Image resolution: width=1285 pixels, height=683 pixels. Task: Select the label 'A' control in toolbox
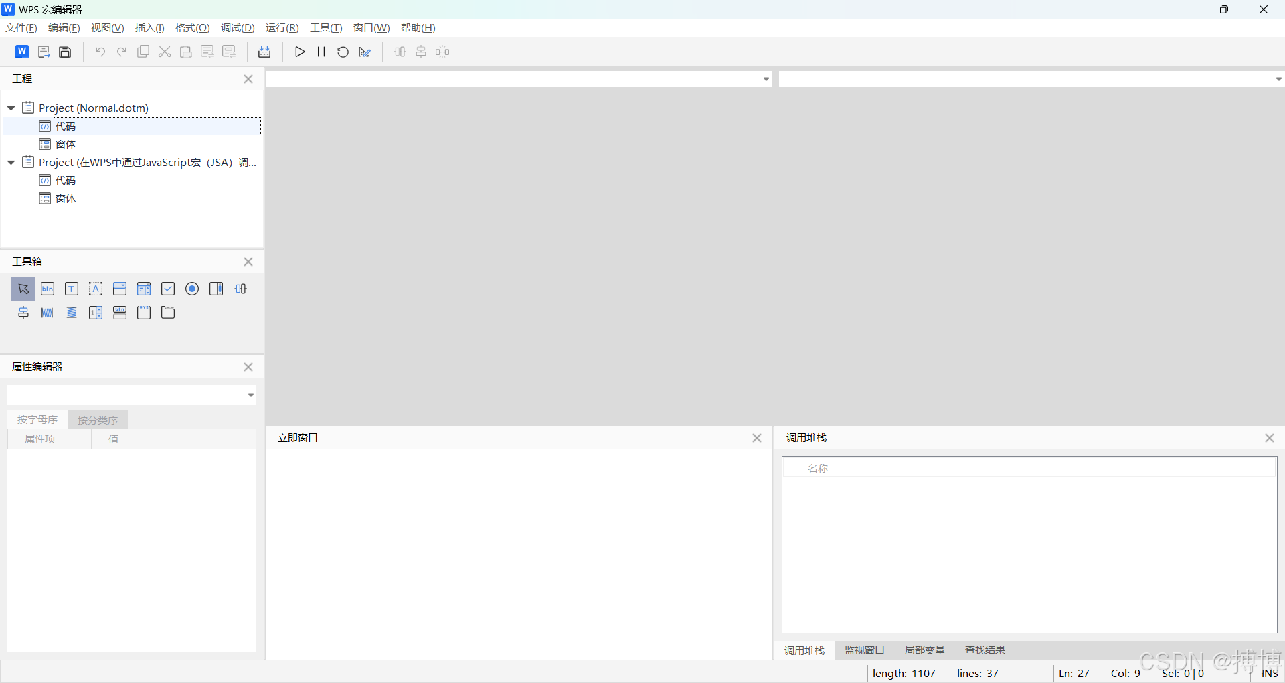[x=96, y=289]
